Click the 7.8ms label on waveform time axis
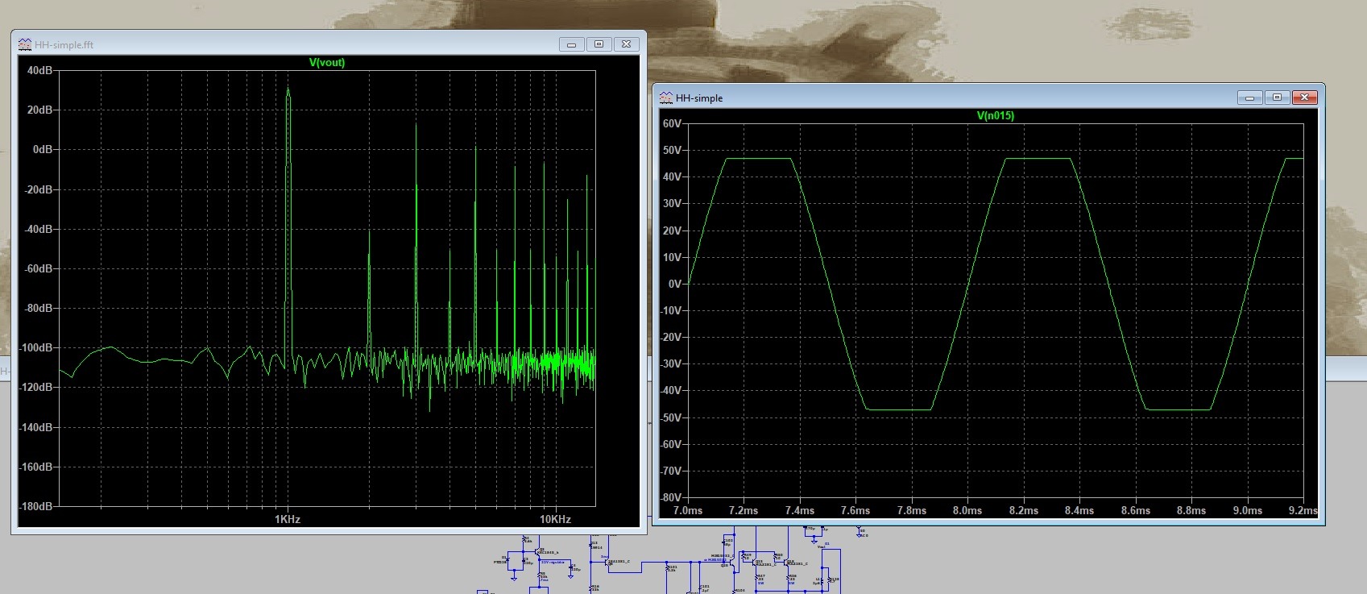The width and height of the screenshot is (1367, 594). (911, 510)
